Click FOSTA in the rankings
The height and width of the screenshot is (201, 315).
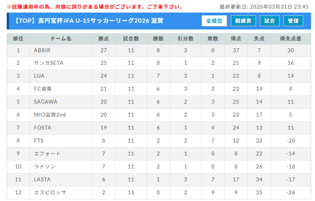(x=43, y=128)
